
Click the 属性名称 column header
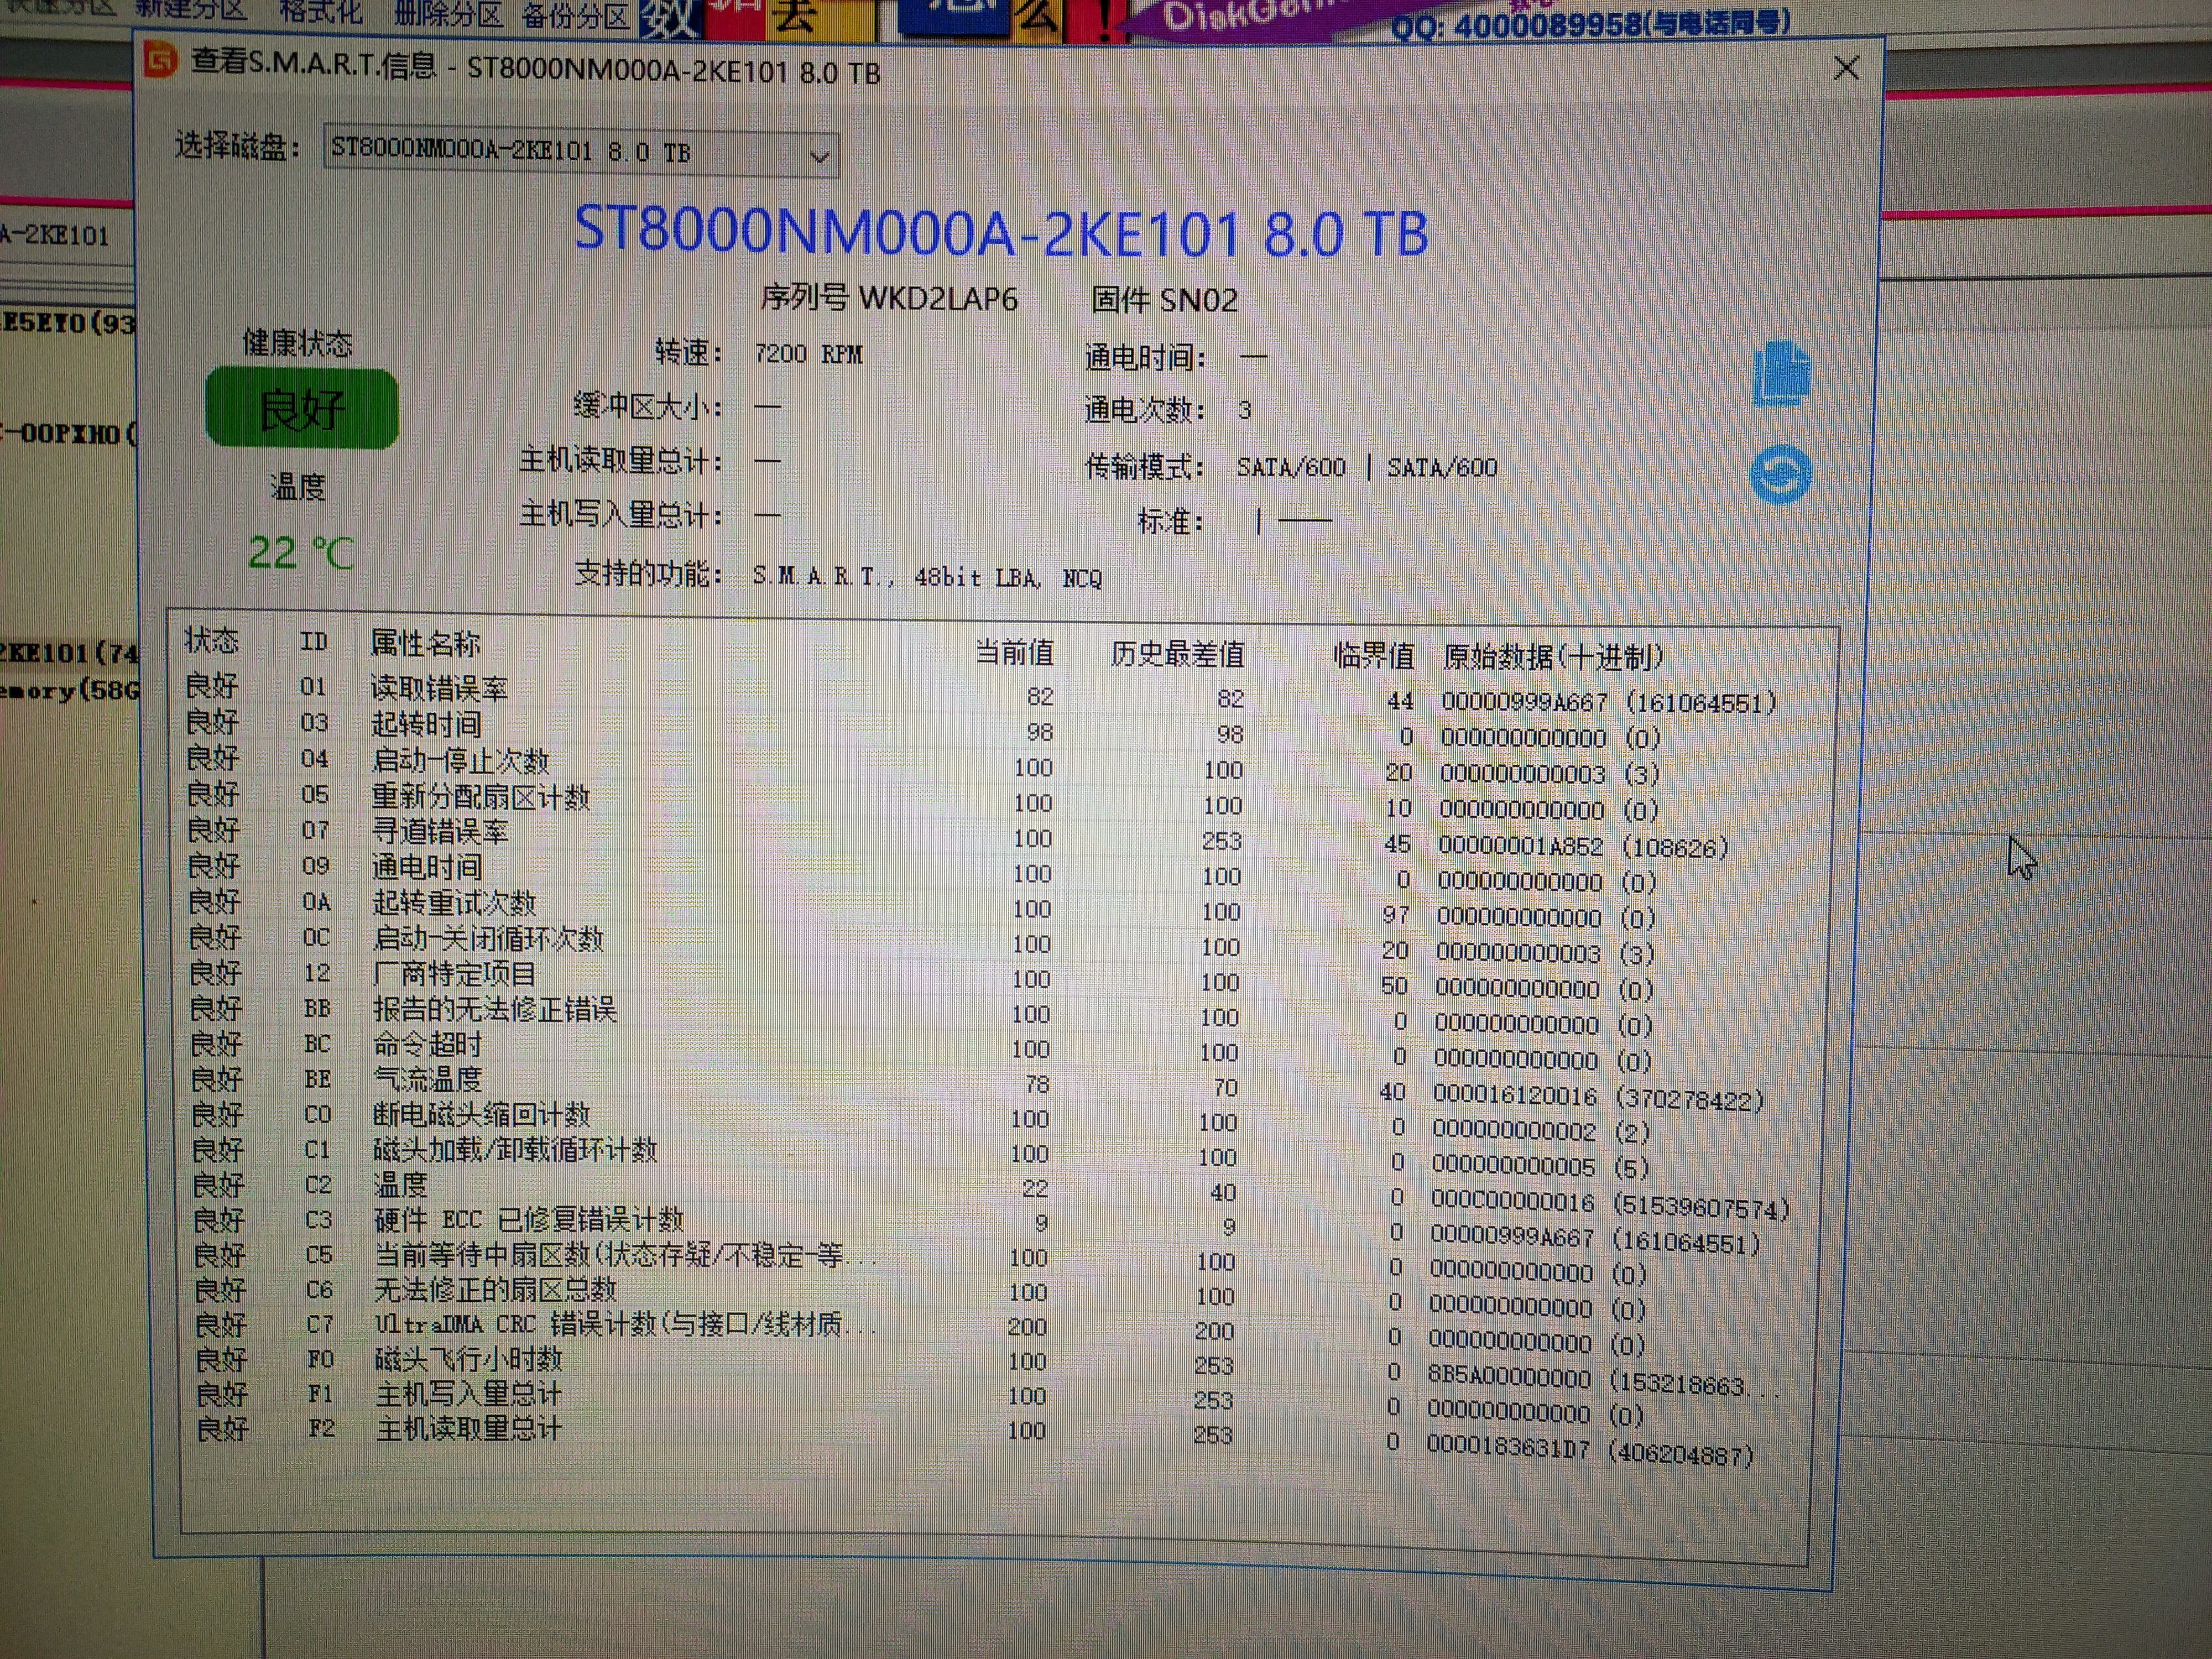(425, 643)
